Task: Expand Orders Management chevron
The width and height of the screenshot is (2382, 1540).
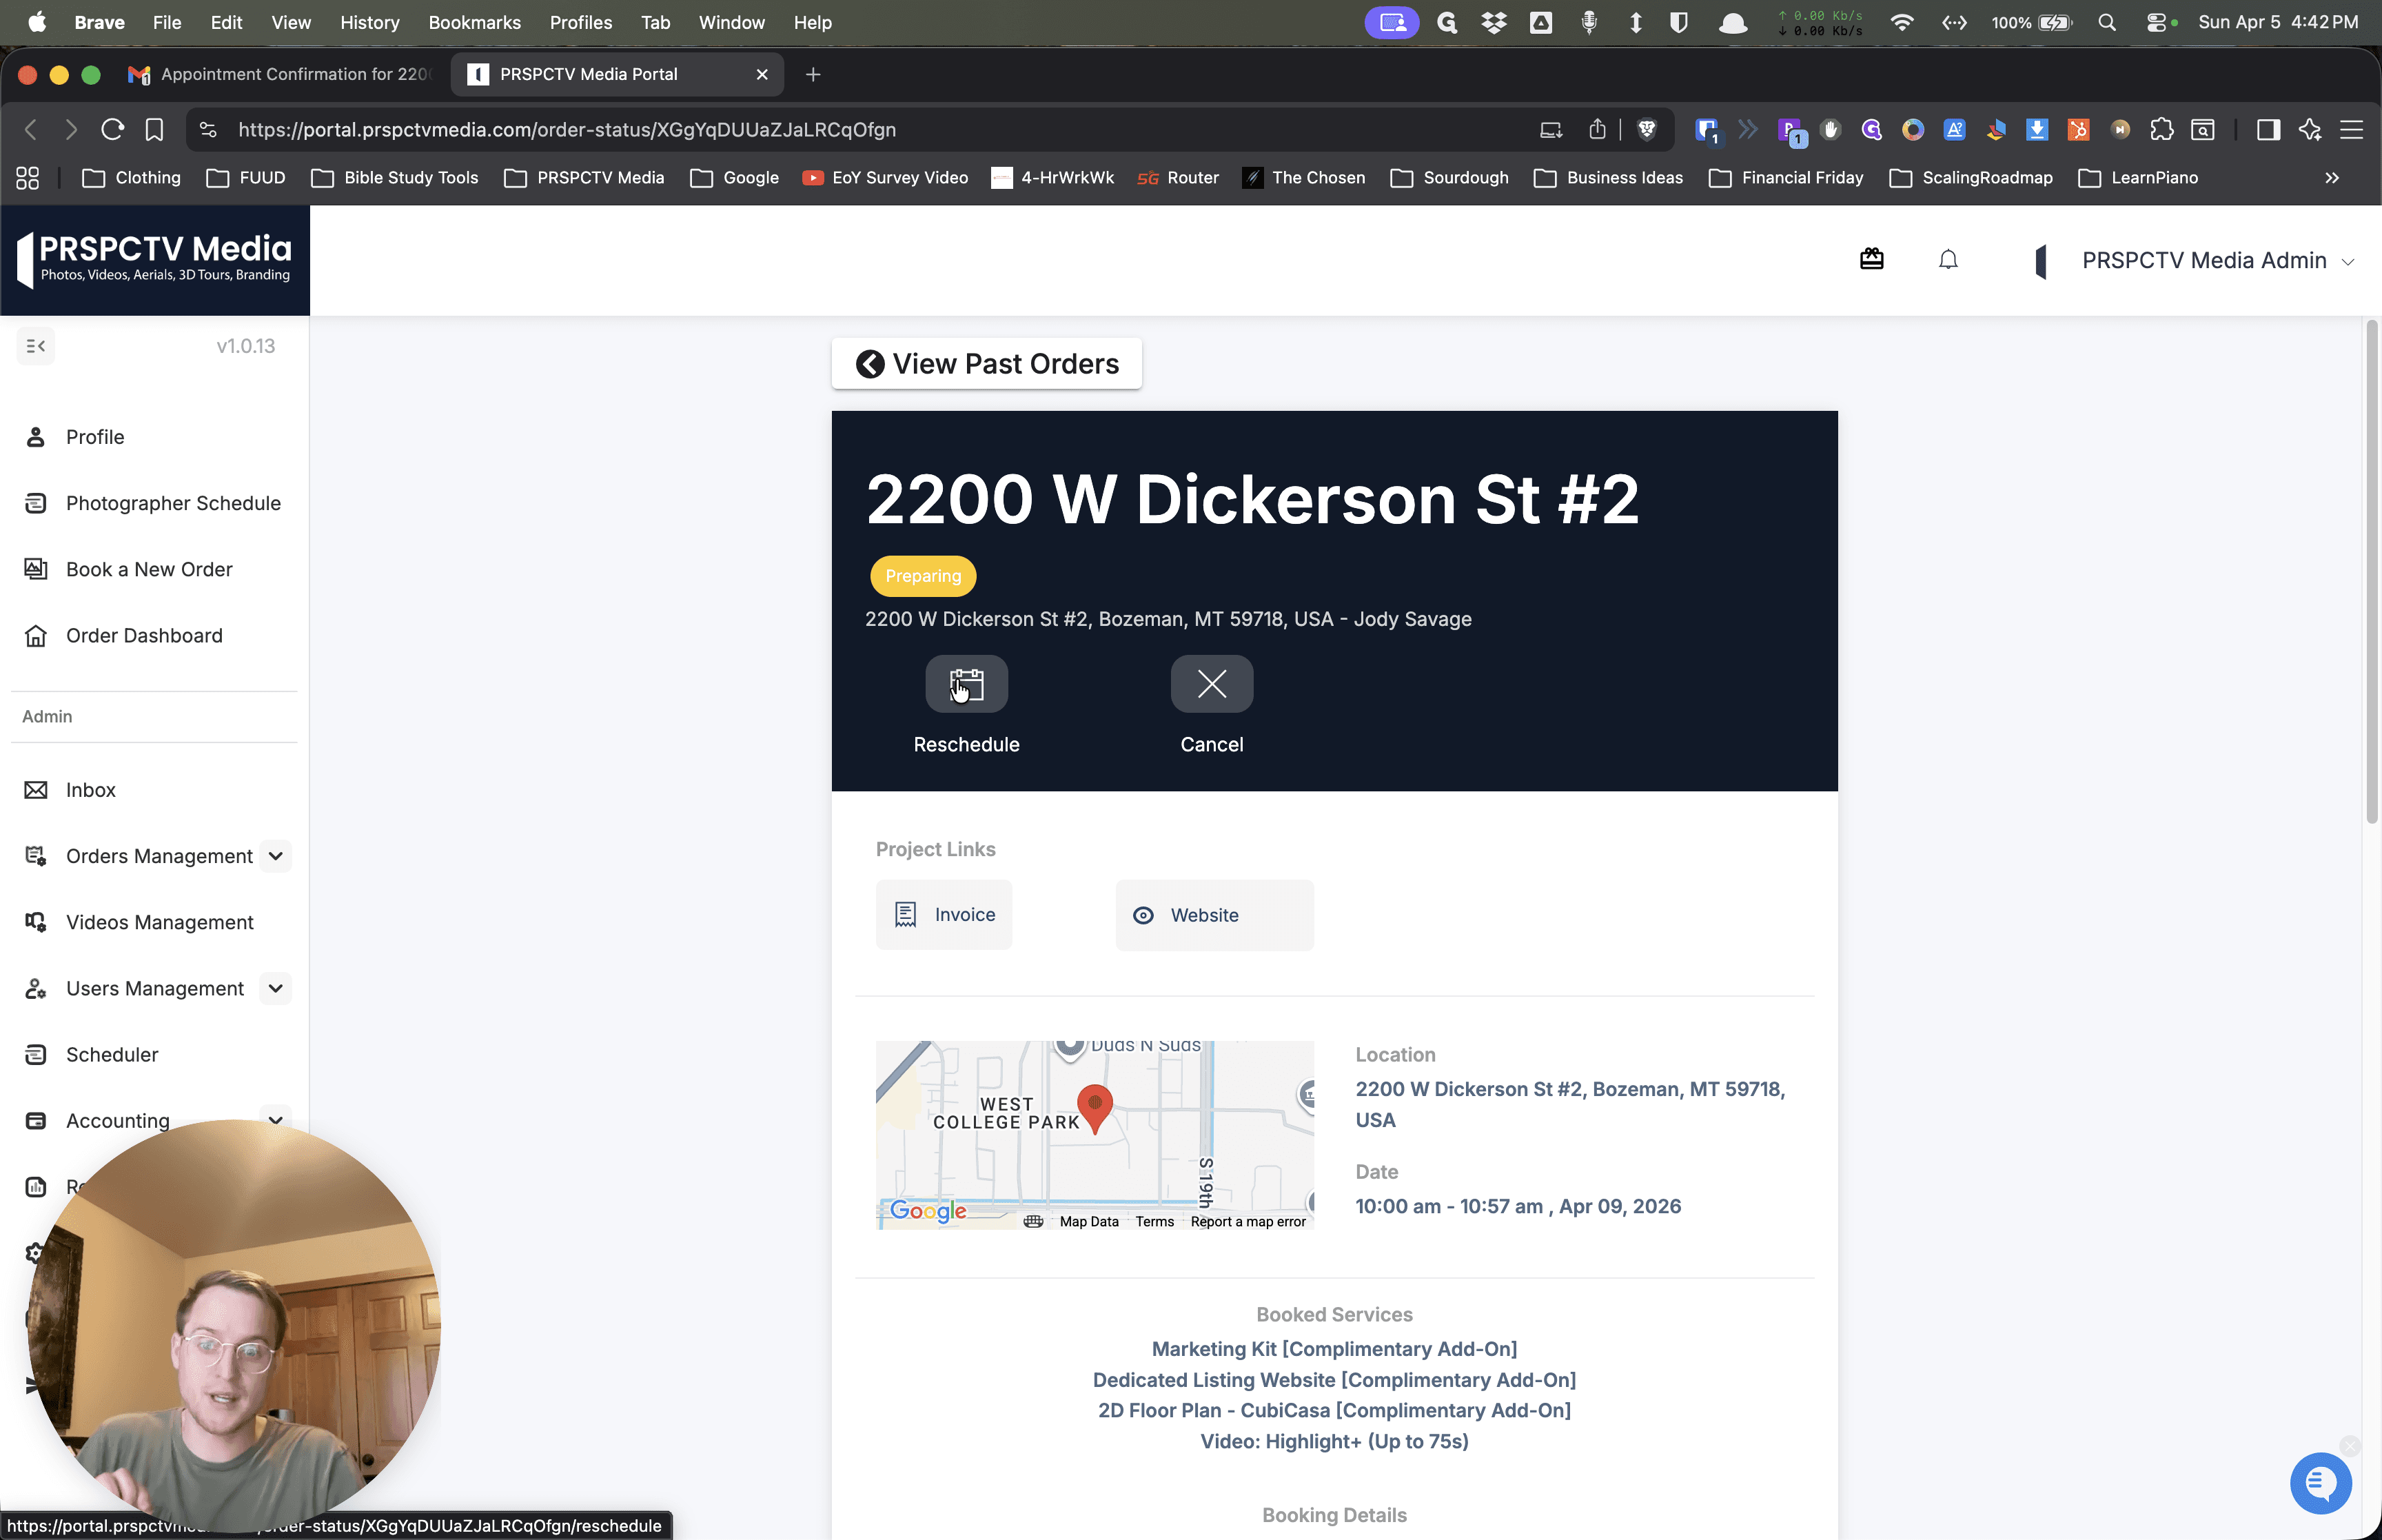Action: pos(276,856)
